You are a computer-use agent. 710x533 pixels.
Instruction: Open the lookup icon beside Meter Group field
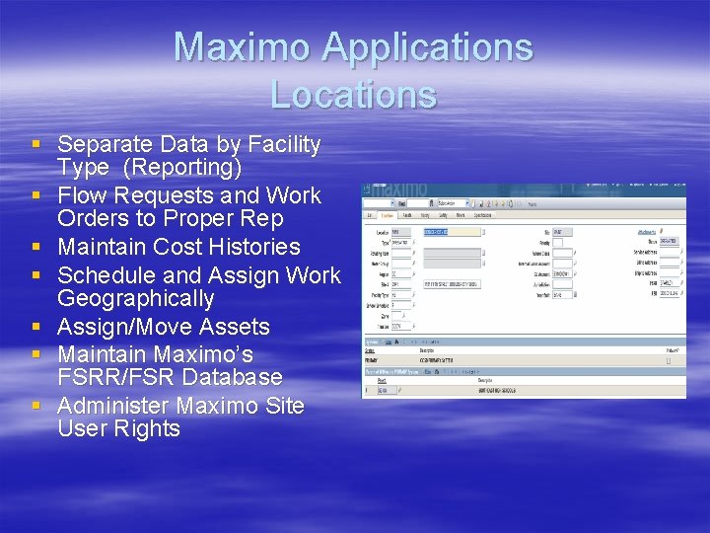click(414, 263)
